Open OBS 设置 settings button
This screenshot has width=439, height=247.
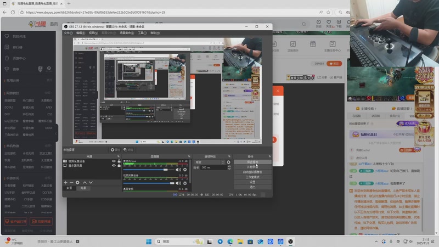tap(252, 182)
